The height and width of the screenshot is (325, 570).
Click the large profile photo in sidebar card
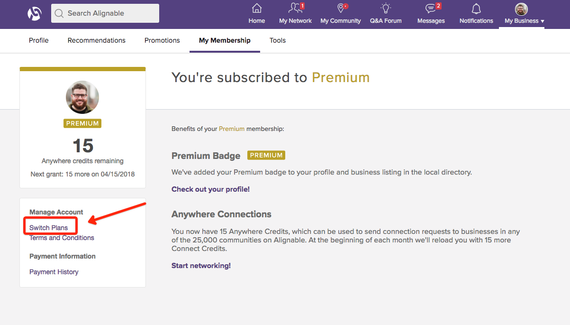pyautogui.click(x=82, y=97)
